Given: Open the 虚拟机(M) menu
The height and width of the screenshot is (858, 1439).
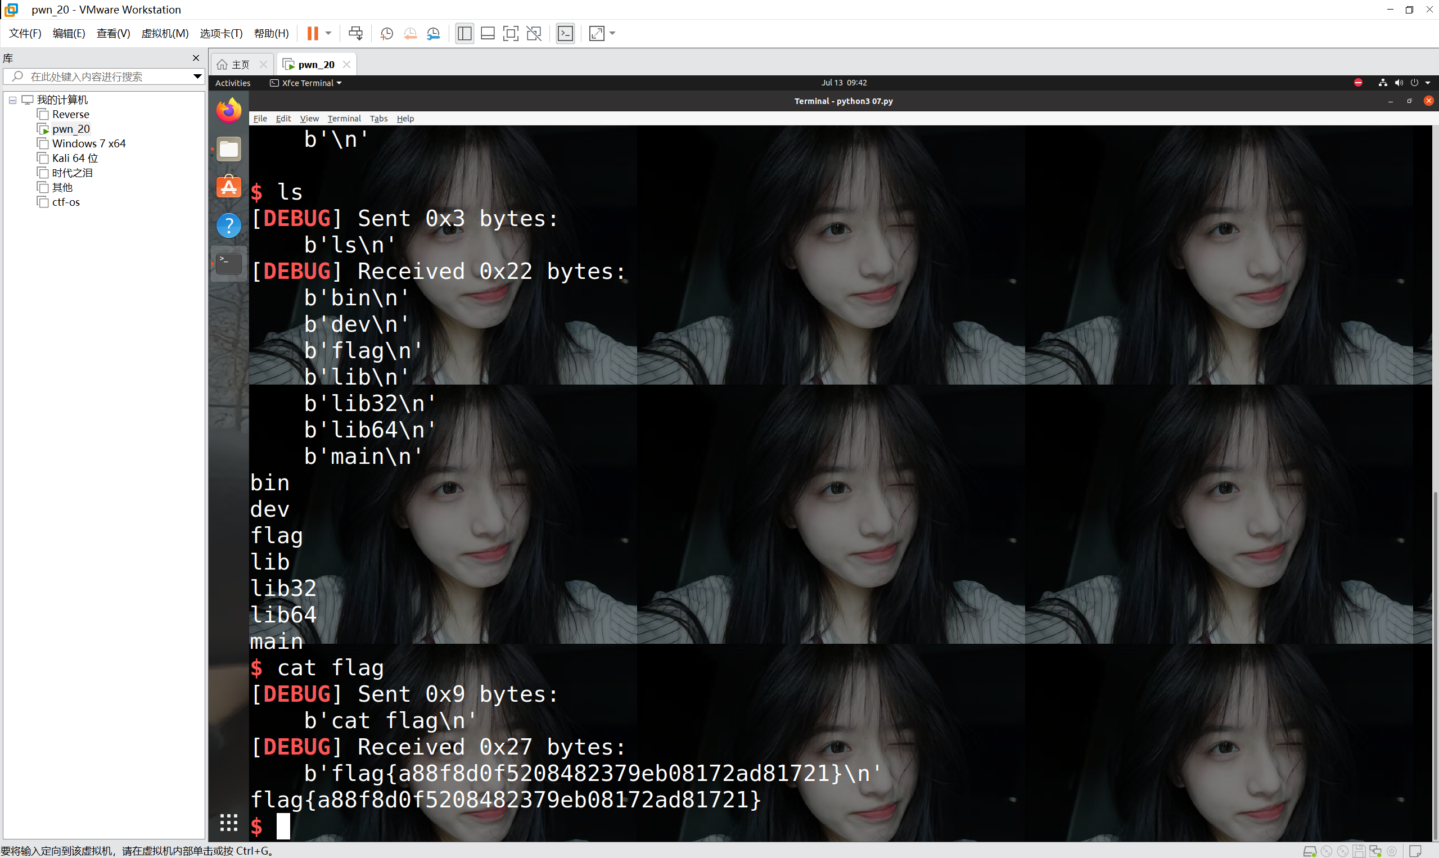Looking at the screenshot, I should 165,34.
